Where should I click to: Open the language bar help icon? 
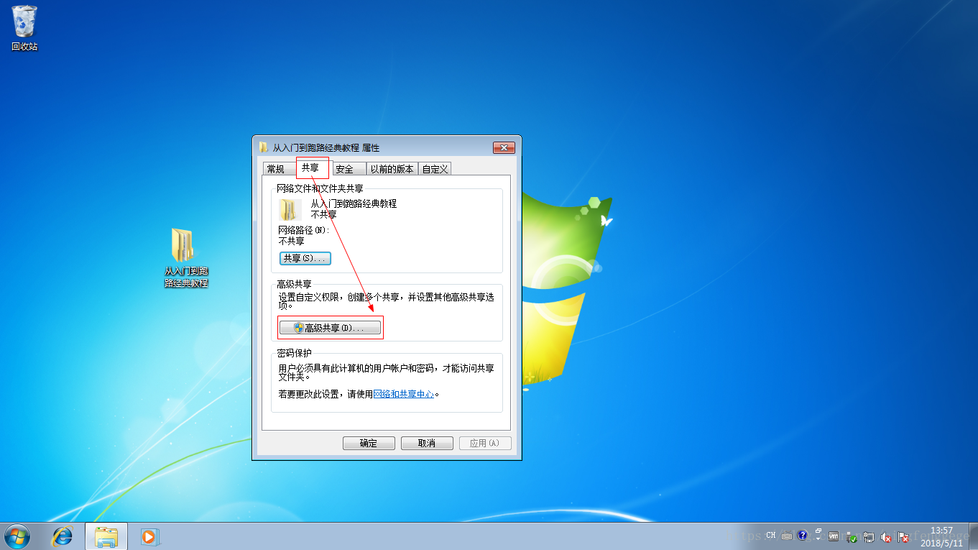click(802, 535)
